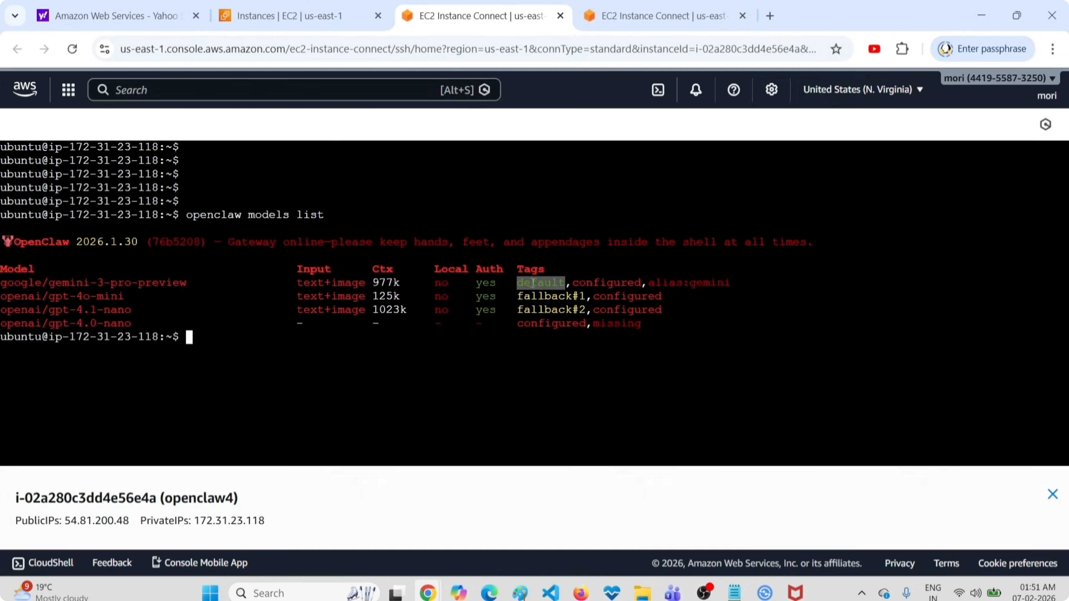Screen dimensions: 1069x601
Task: Bookmark this page with star icon
Action: [836, 49]
